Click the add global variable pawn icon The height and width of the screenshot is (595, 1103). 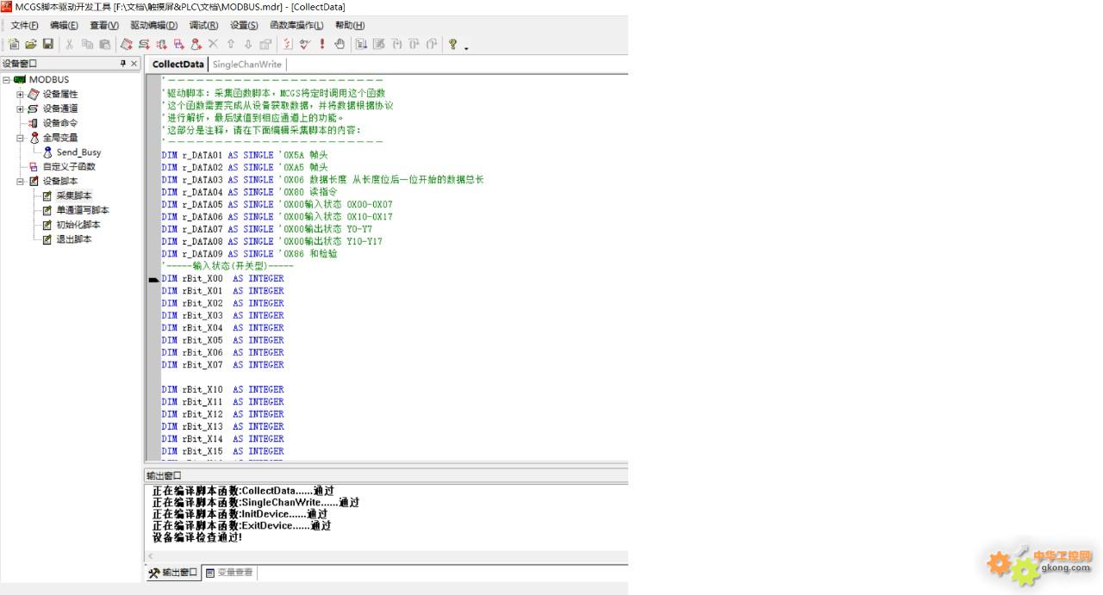click(196, 44)
